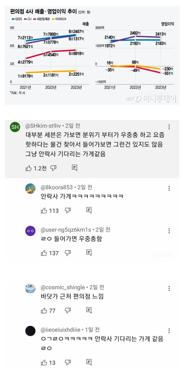Dislike the @SHkim-st9iv comment
The image size is (184, 368).
(53, 168)
